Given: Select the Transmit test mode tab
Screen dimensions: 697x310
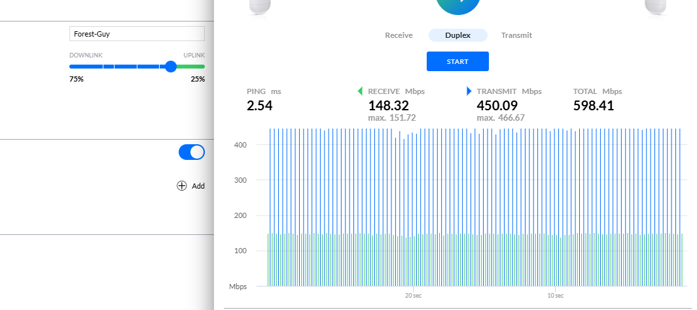Looking at the screenshot, I should pos(516,35).
